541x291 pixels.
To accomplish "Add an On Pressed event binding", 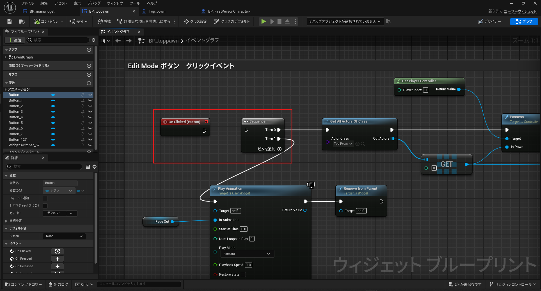I will click(x=58, y=259).
